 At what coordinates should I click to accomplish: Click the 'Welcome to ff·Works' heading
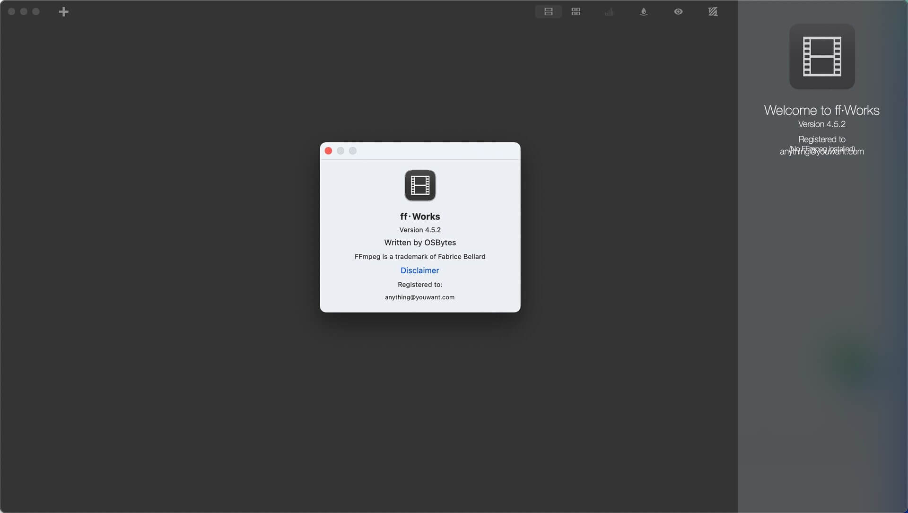[x=821, y=110]
